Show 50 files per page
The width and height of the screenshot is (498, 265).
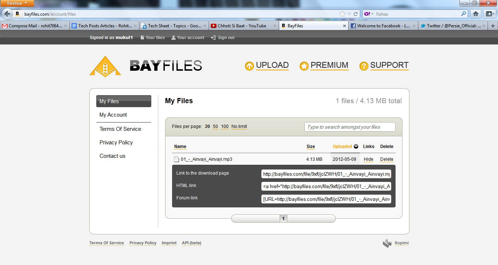(215, 126)
